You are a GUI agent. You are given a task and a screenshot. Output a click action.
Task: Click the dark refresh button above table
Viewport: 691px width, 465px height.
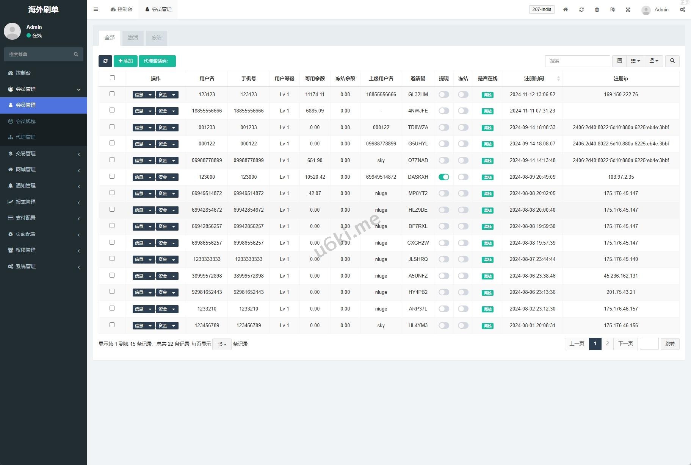(x=105, y=61)
